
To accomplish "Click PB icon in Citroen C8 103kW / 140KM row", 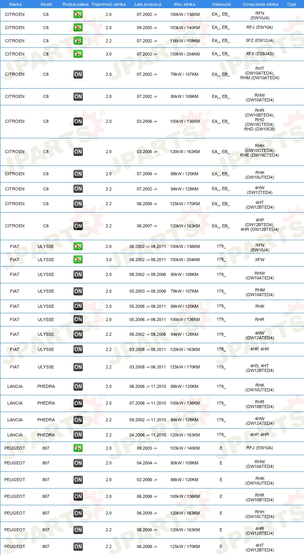I will [78, 28].
